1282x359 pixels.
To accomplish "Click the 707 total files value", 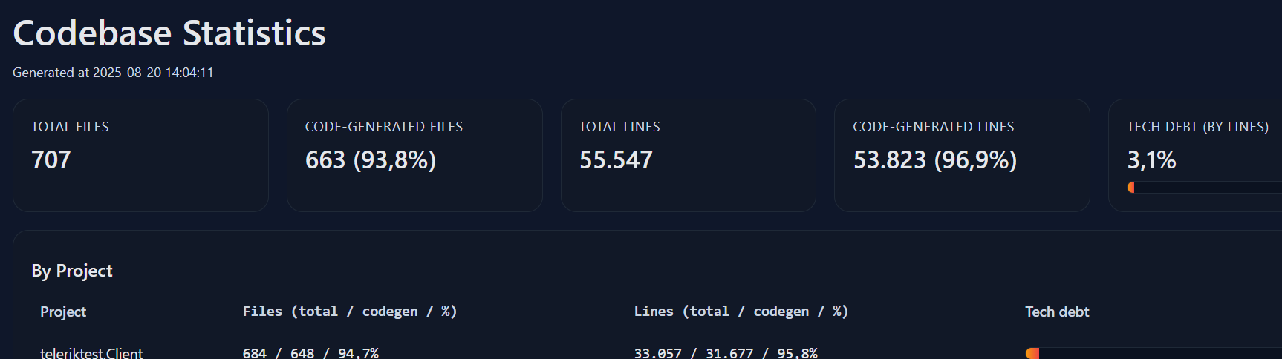I will click(51, 159).
